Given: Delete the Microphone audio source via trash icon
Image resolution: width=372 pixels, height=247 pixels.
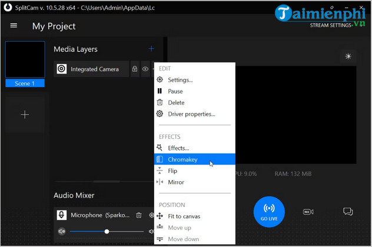Looking at the screenshot, I should [x=139, y=215].
